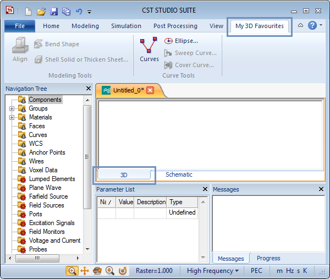This screenshot has width=330, height=279.
Task: Close the Untitled_0 document tab
Action: 150,90
